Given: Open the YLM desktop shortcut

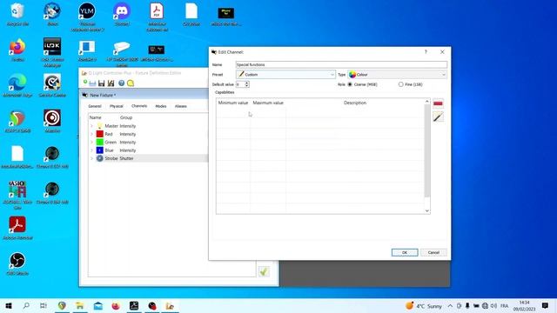Looking at the screenshot, I should tap(87, 17).
